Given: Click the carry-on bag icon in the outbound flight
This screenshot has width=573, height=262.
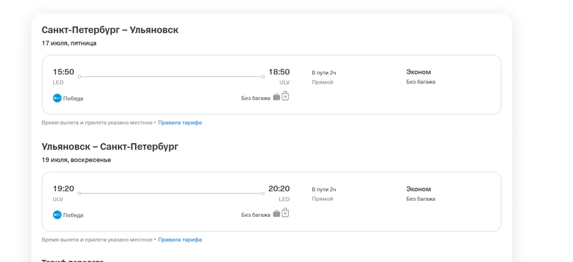Looking at the screenshot, I should point(277,97).
